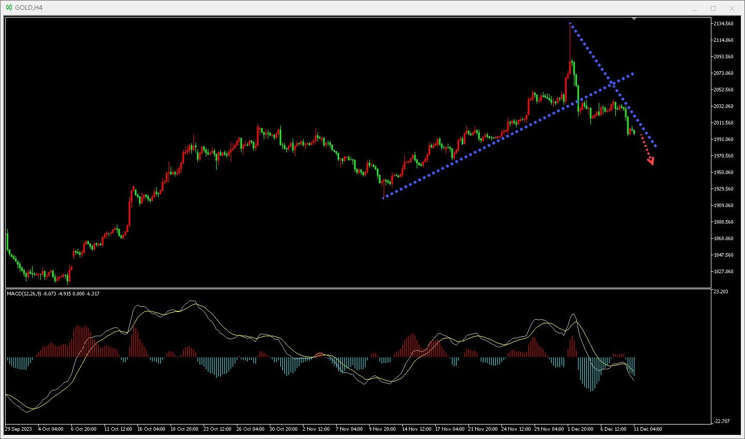Click the 1827.060 price scale label
Image resolution: width=745 pixels, height=439 pixels.
723,272
